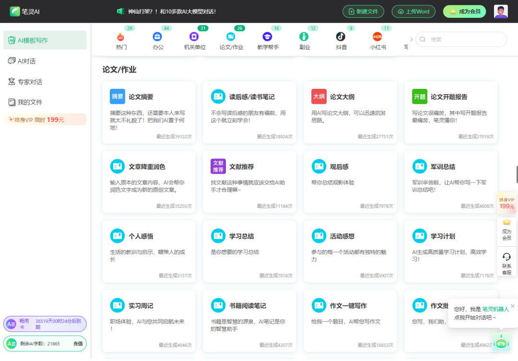Open the floating 笔灵机器人 robot icon
Viewport: 518px width, 361px height.
coord(501,342)
